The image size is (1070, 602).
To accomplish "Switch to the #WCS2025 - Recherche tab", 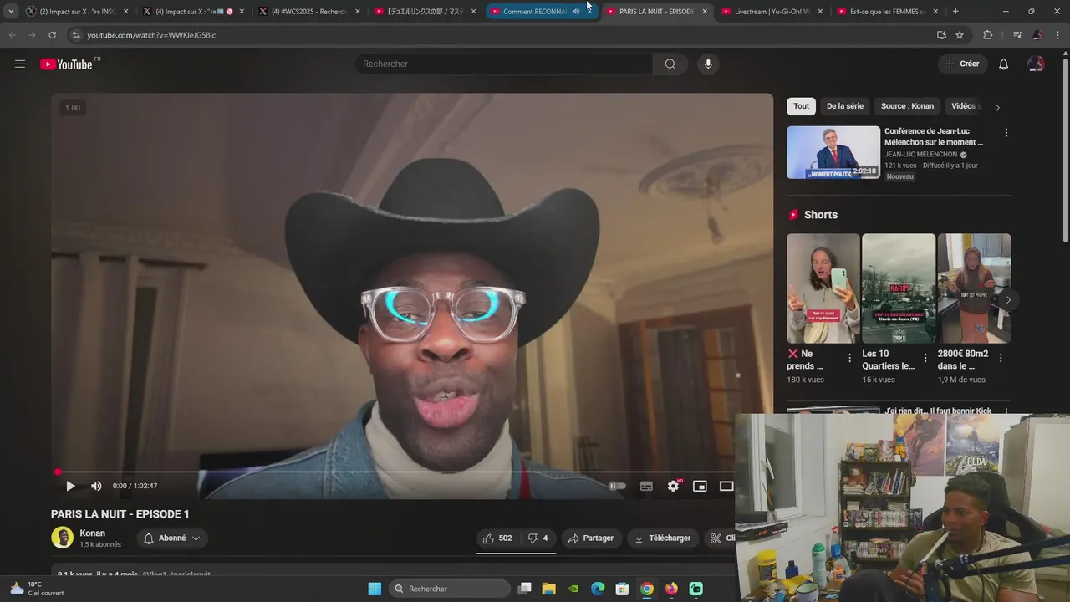I will point(308,12).
